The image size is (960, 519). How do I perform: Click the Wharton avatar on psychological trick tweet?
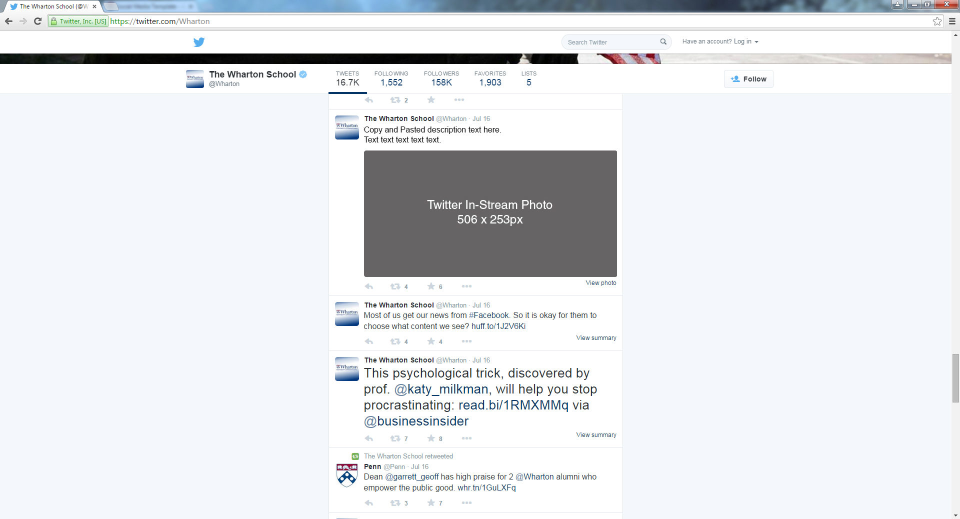(x=346, y=369)
